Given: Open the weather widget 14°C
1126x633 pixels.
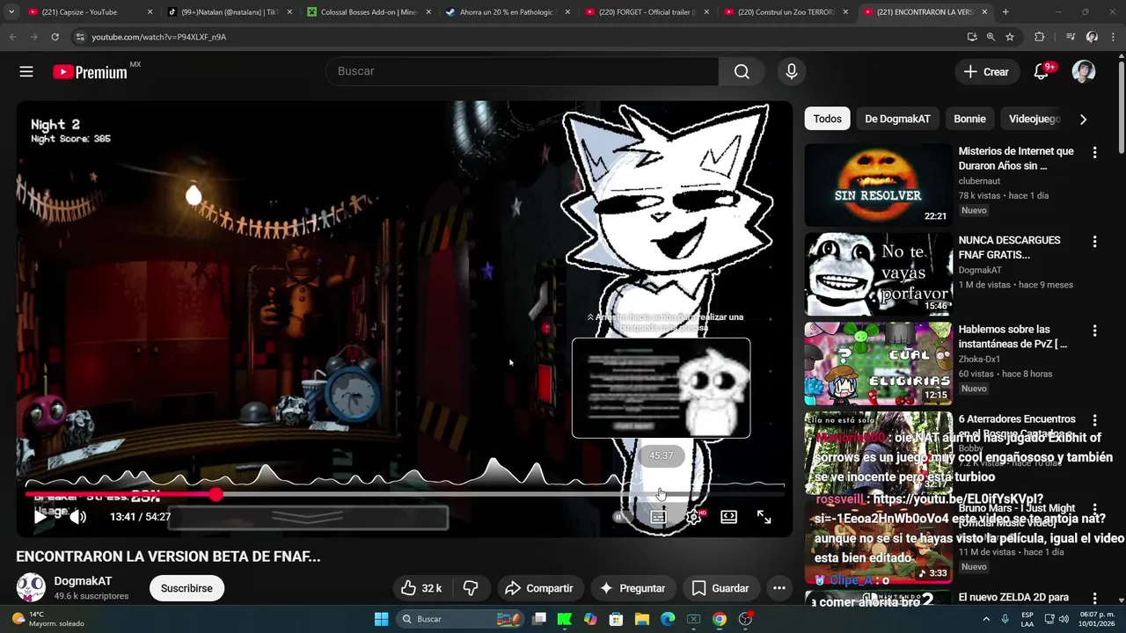Looking at the screenshot, I should pos(48,619).
